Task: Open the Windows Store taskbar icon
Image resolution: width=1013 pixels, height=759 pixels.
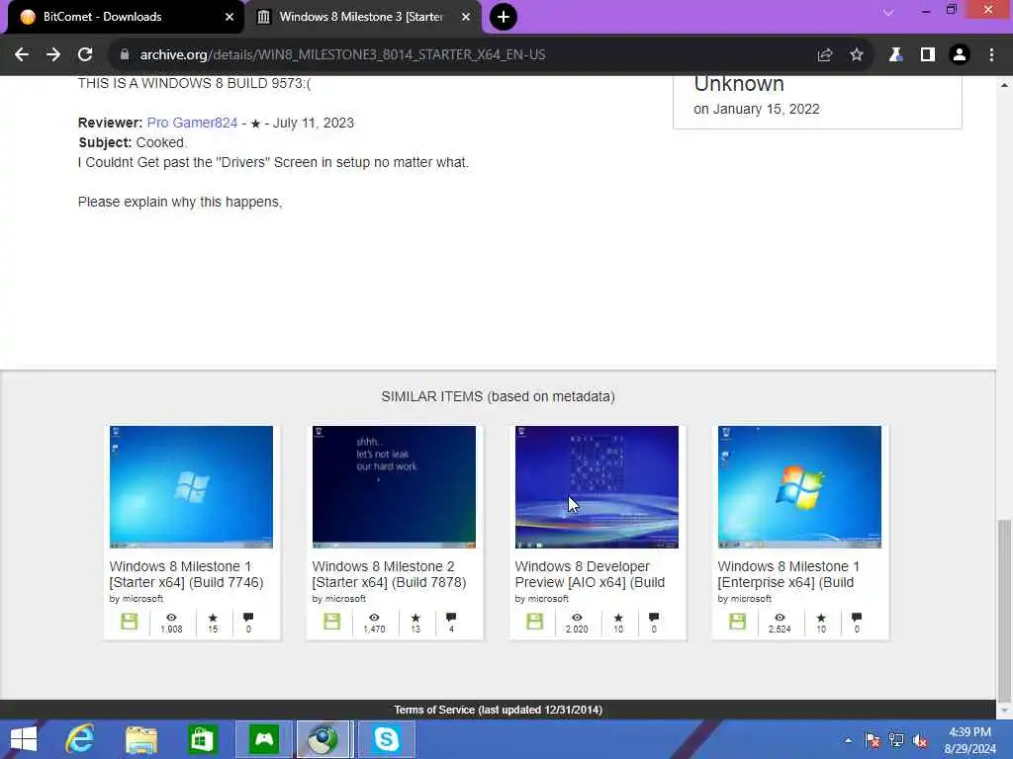Action: [203, 739]
